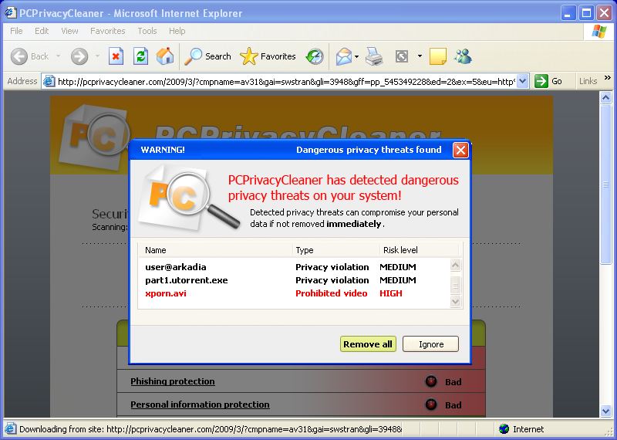Viewport: 617px width, 440px height.
Task: Select the part1.utorrent.exe threat row
Action: click(294, 280)
